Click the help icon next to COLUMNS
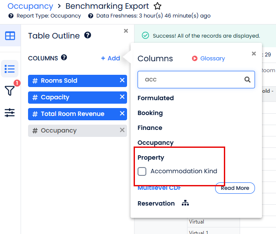Screen dimensions: 276x234 point(64,58)
